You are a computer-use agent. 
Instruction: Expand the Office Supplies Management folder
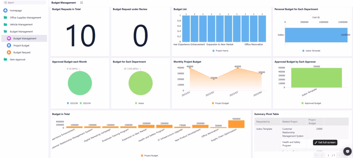coord(25,17)
